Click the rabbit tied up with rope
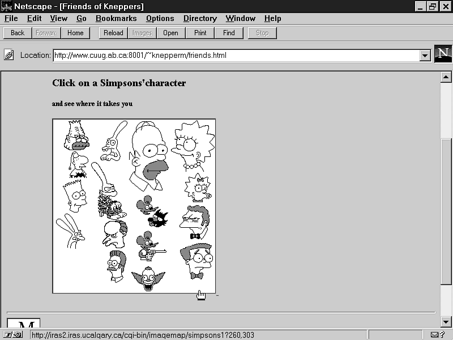Image resolution: width=453 pixels, height=340 pixels. [x=108, y=191]
